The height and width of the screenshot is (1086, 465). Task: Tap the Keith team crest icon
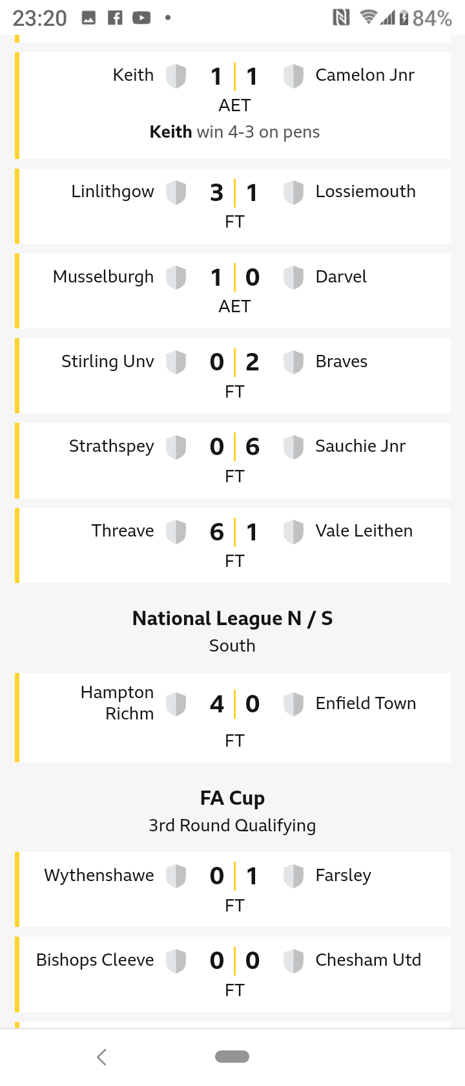click(176, 76)
